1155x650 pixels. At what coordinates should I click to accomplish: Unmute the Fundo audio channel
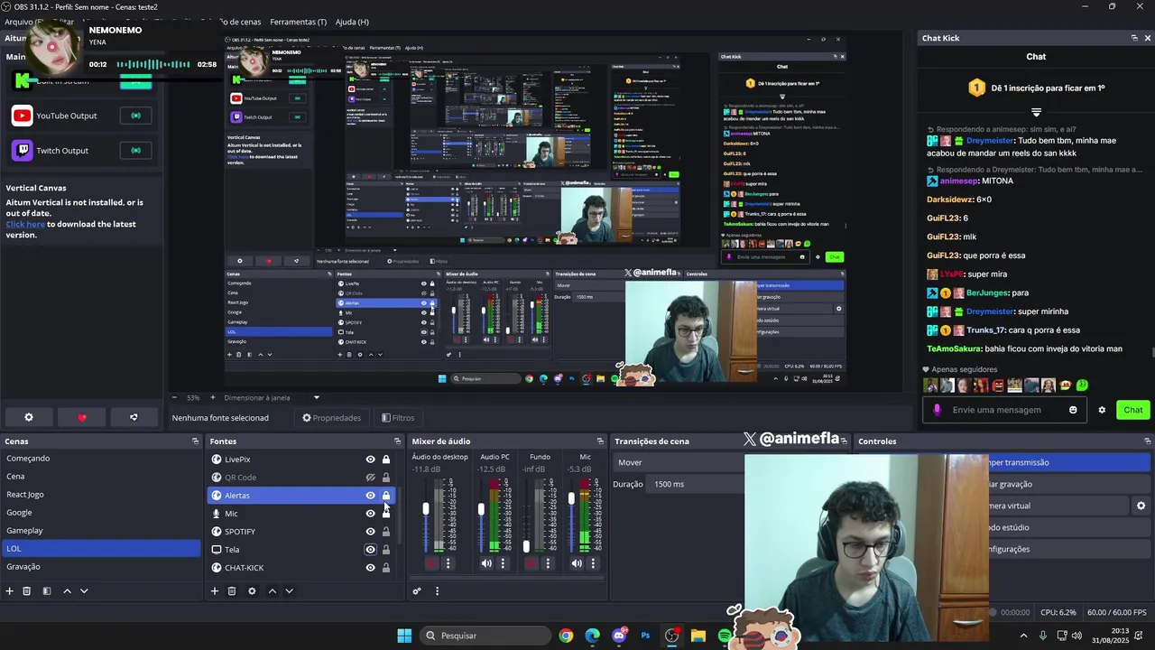click(x=531, y=563)
